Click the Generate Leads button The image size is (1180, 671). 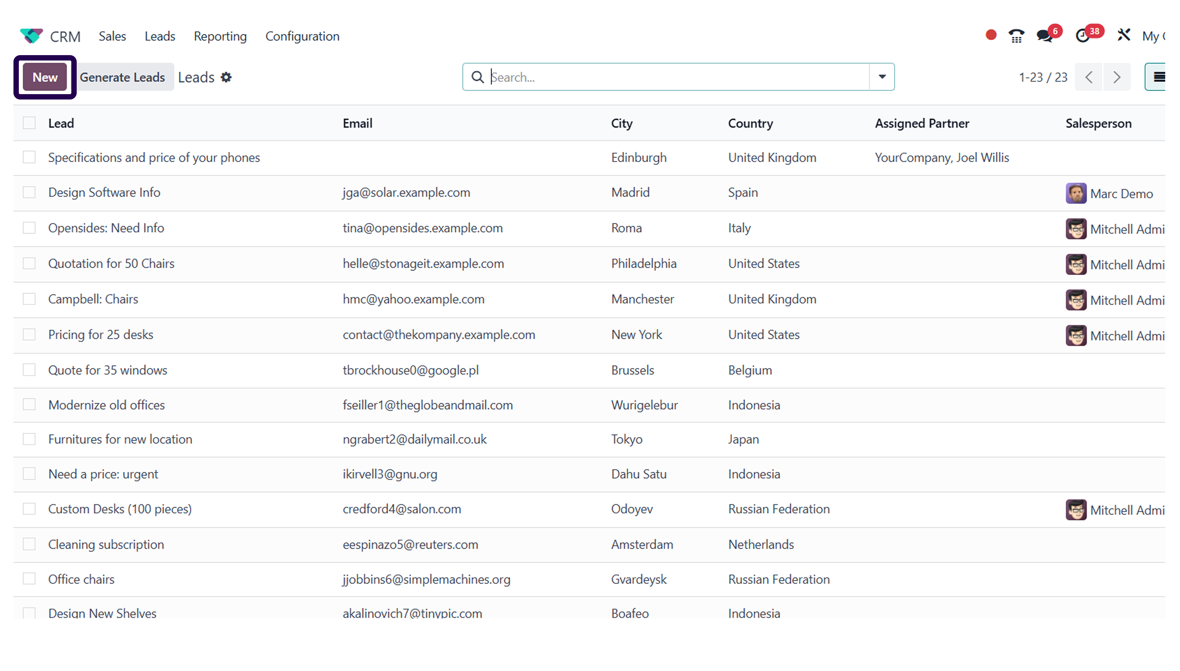tap(122, 77)
